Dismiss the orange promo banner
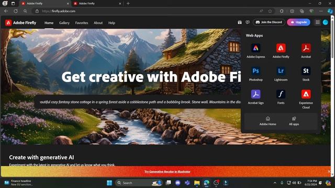Image resolution: width=335 pixels, height=188 pixels. (329, 171)
